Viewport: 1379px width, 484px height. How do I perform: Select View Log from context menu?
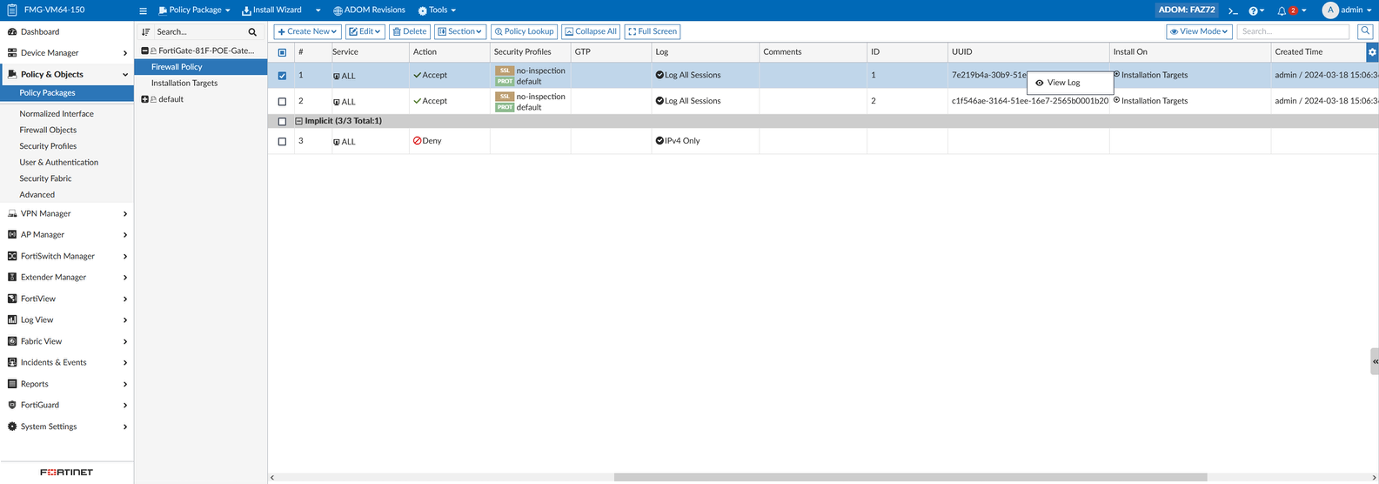(x=1070, y=83)
